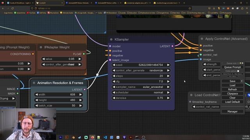Raise the cfg value using right arrow
The height and width of the screenshot is (140, 250).
pos(168,81)
